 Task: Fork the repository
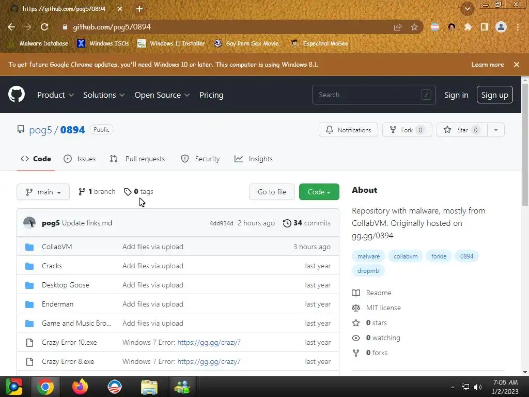(x=407, y=130)
